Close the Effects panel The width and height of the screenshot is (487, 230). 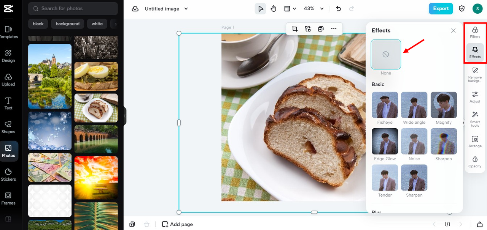tap(453, 30)
